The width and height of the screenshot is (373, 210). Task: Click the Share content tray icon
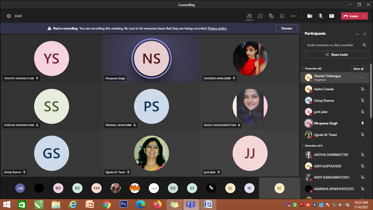331,16
